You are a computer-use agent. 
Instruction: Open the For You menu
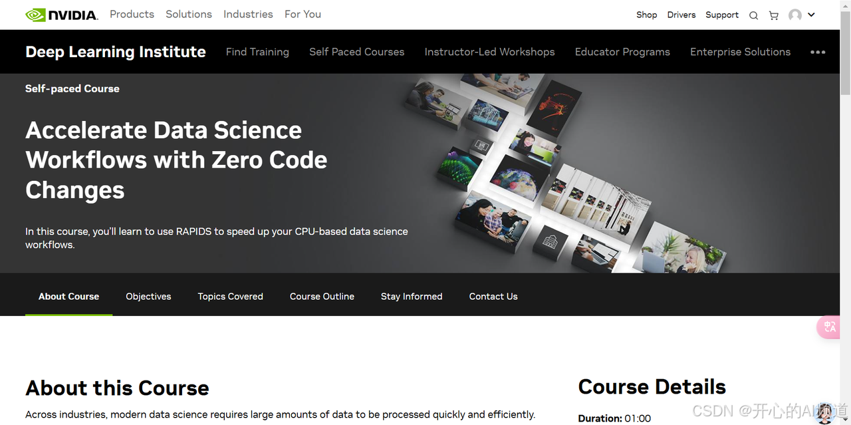[x=303, y=14]
